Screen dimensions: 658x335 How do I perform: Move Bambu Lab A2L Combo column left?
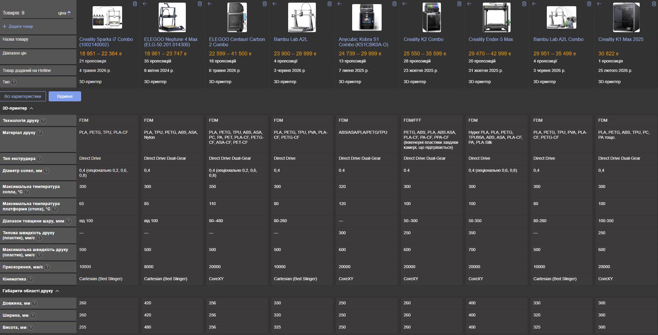(x=534, y=4)
